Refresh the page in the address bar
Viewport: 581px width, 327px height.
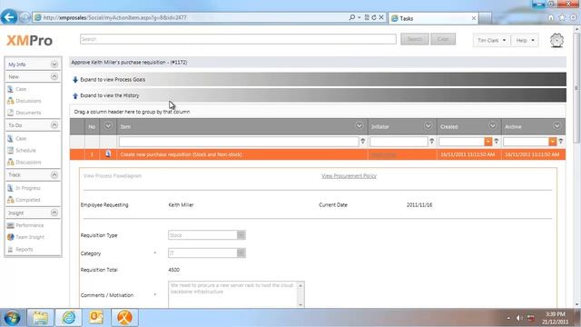click(374, 17)
